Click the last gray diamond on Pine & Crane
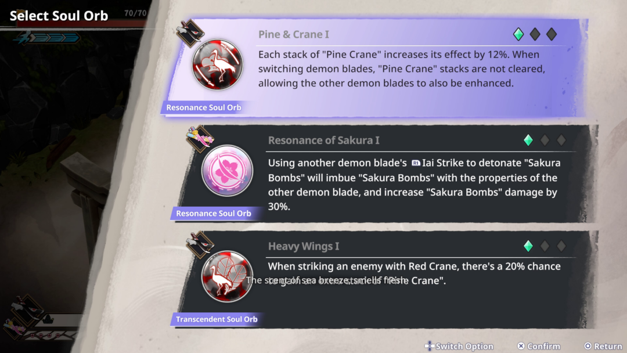627x353 pixels. (552, 34)
